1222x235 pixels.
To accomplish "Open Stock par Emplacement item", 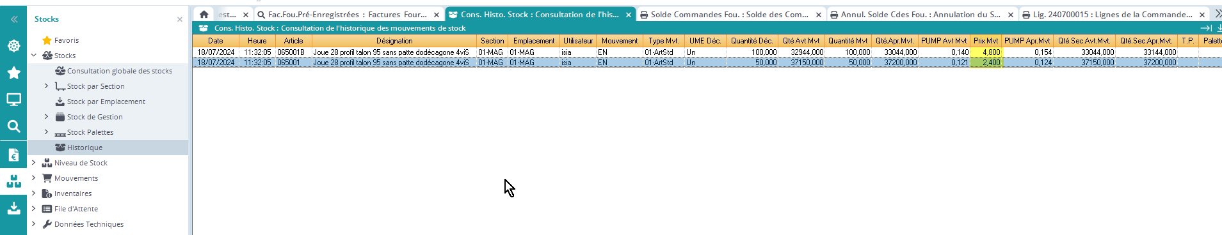I will 106,102.
